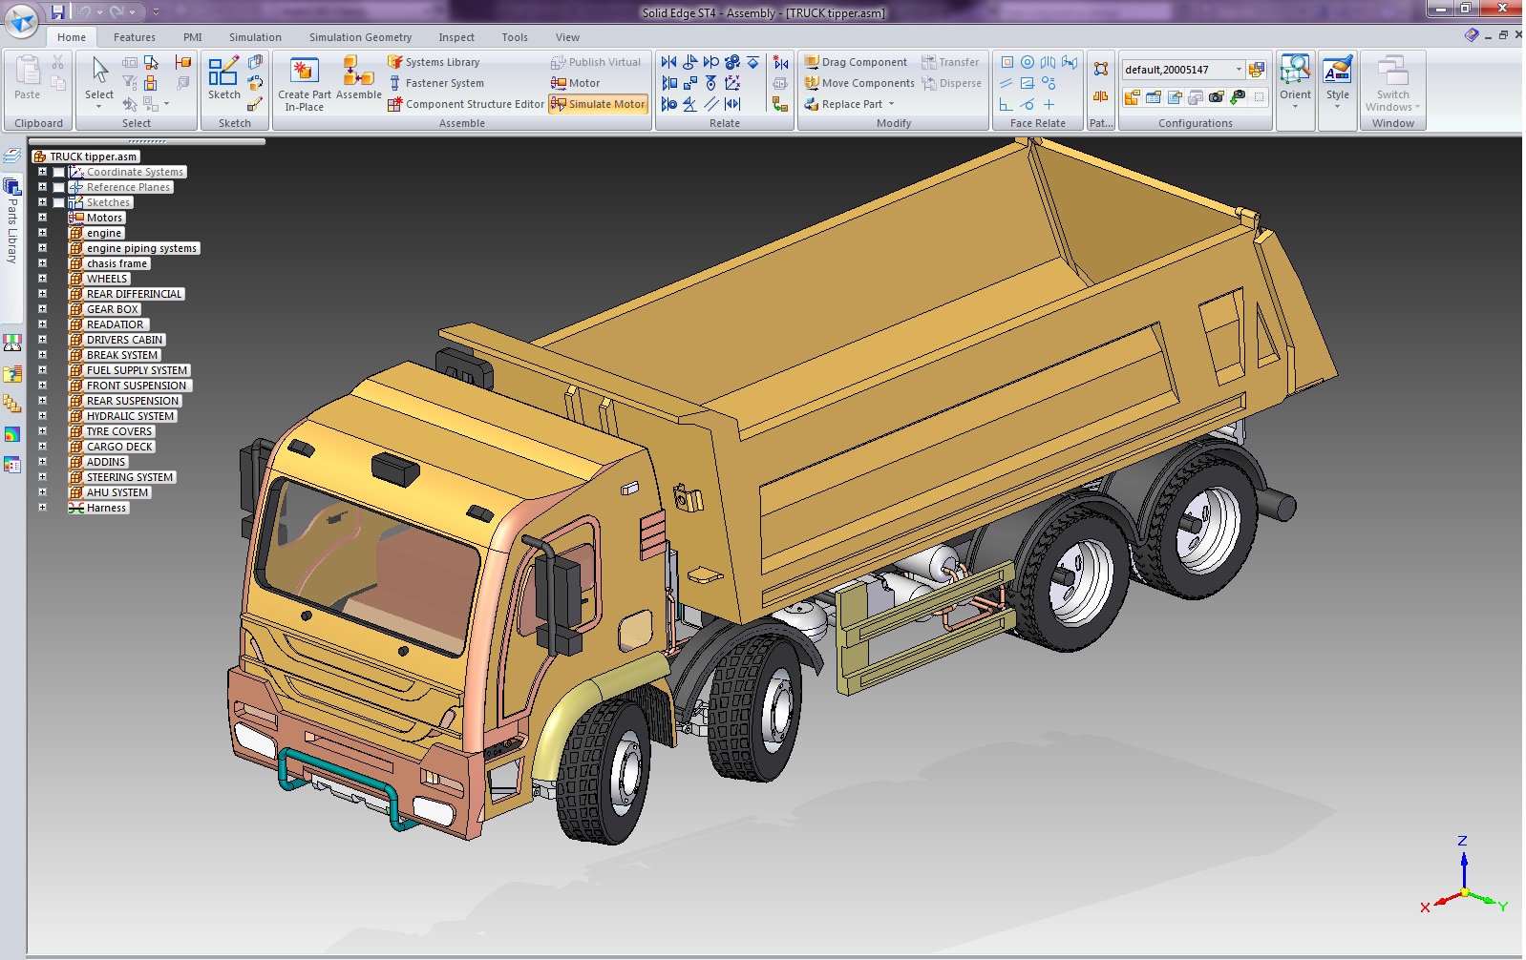Open the Quick Access Toolbar customize arrow

tap(156, 12)
